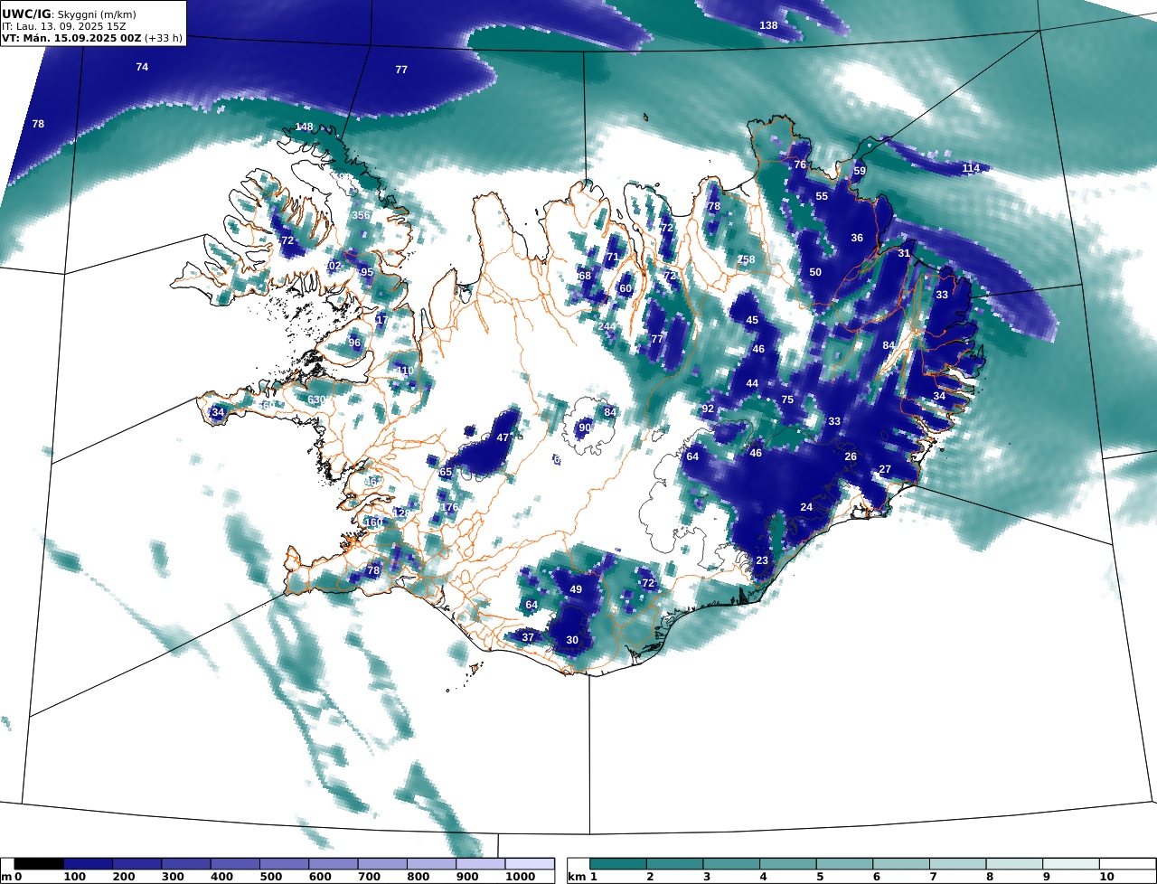1157x884 pixels.
Task: Click the 5–6 km legend color segment
Action: pos(845,864)
